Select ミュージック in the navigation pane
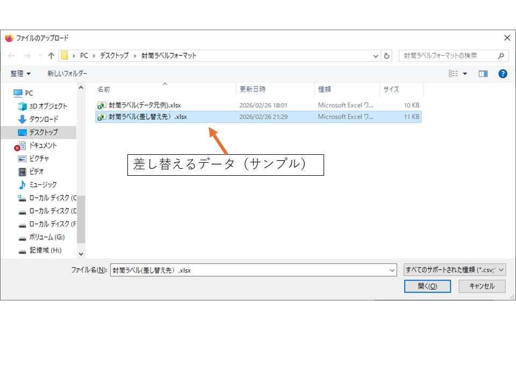Screen dimensions: 516x387 click(x=43, y=184)
